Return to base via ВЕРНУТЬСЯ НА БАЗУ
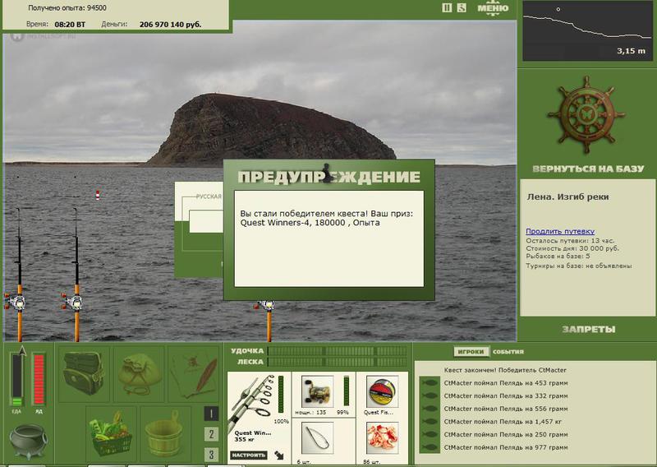Image resolution: width=657 pixels, height=467 pixels. (x=588, y=169)
